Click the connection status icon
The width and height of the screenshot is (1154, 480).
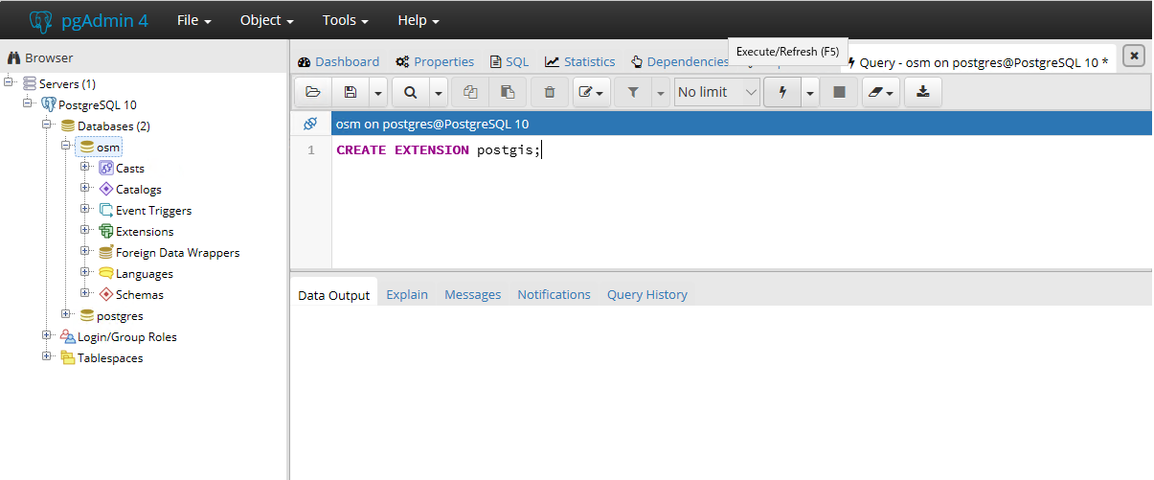pos(309,124)
